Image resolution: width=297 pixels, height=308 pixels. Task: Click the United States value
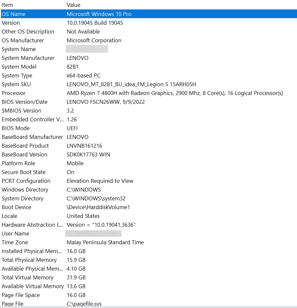[x=83, y=216]
